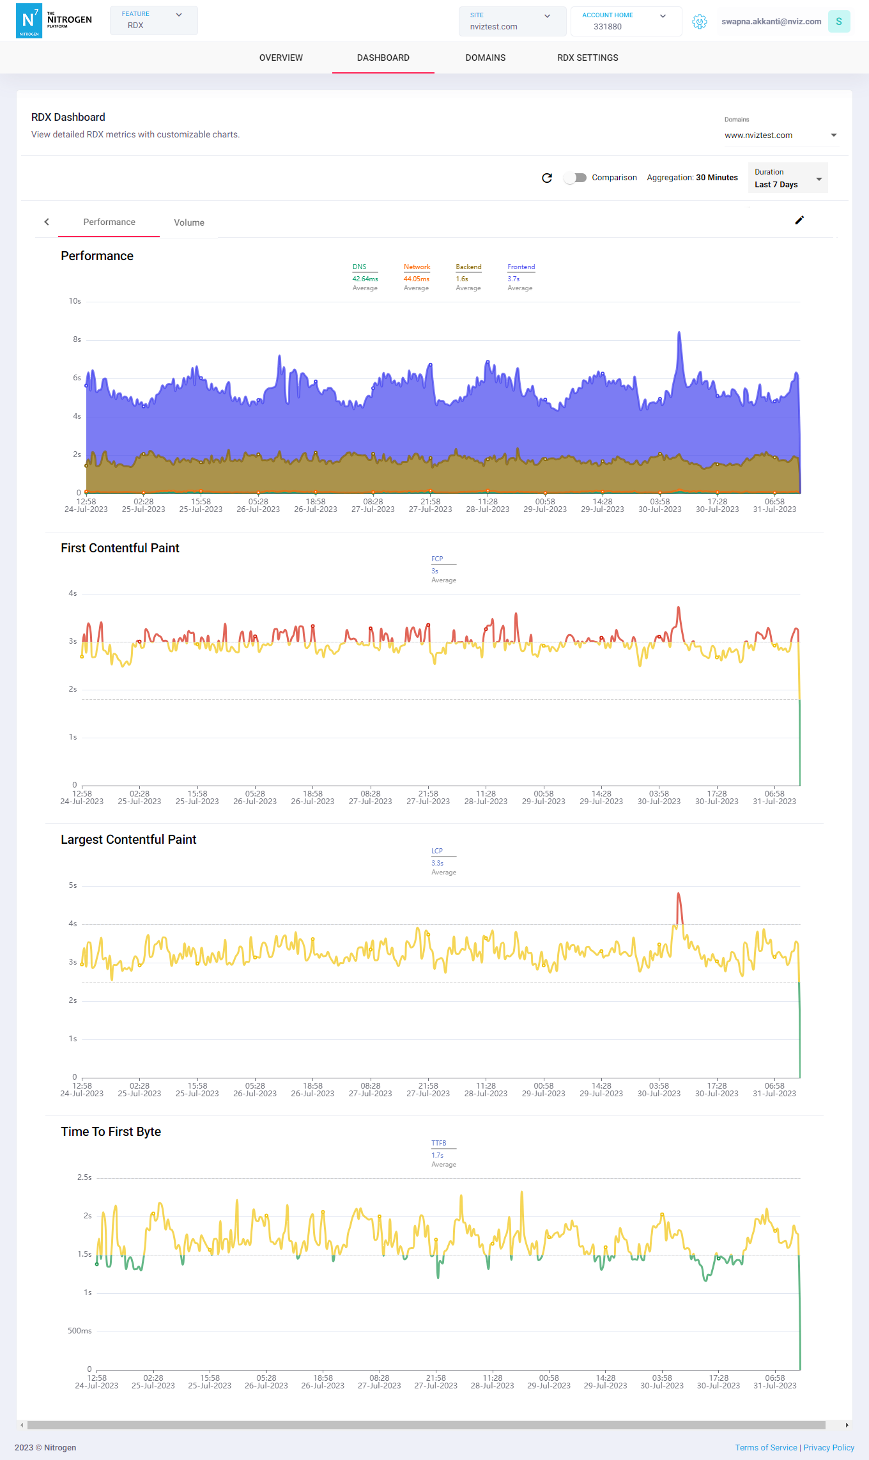869x1460 pixels.
Task: Click the horizontal scrollbar right arrow
Action: point(847,1425)
